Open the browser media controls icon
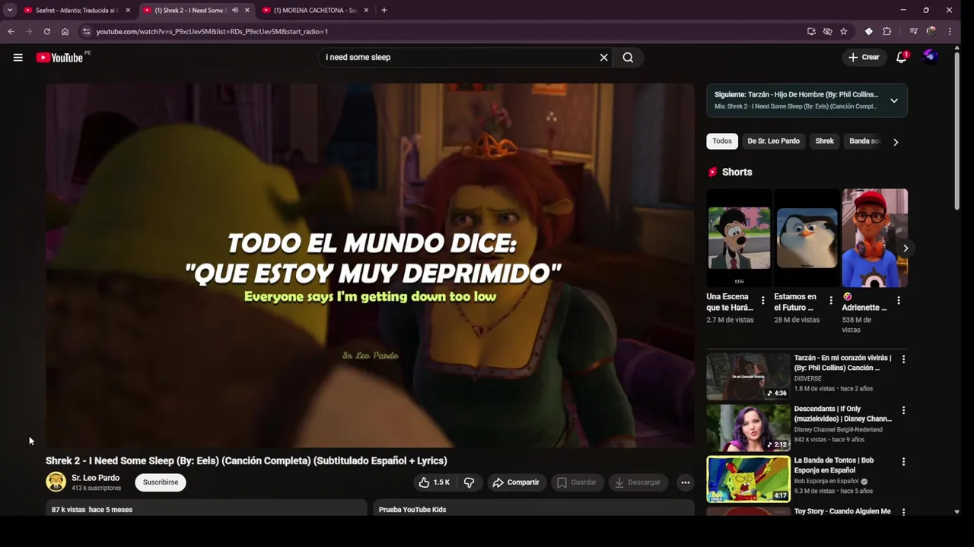 click(x=913, y=31)
